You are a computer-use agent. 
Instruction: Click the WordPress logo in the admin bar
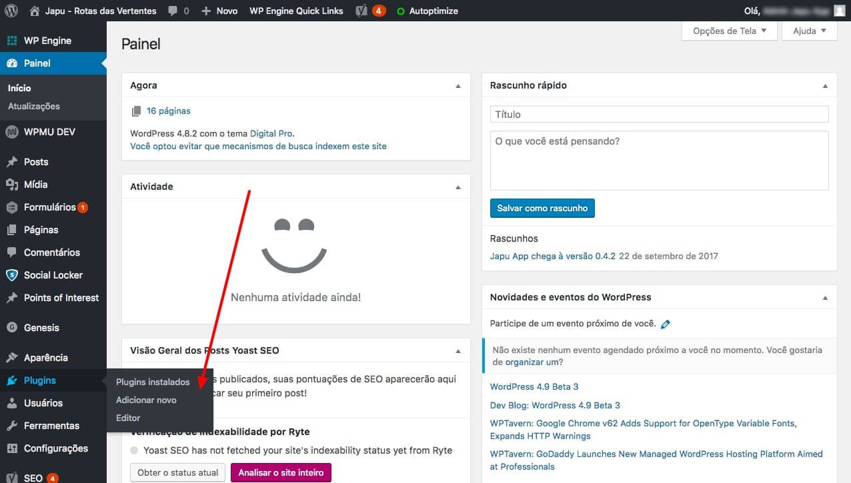(x=12, y=11)
